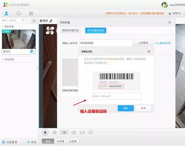The height and width of the screenshot is (146, 185).
Task: Take a snapshot with the camera icon
Action: pos(74,133)
